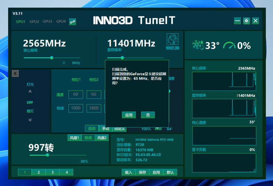Click the 16376 MB memory value
The height and width of the screenshot is (186, 273).
pos(144,150)
